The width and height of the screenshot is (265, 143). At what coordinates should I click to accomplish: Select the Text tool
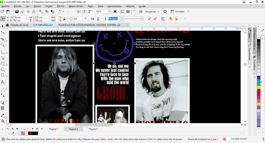[3, 82]
